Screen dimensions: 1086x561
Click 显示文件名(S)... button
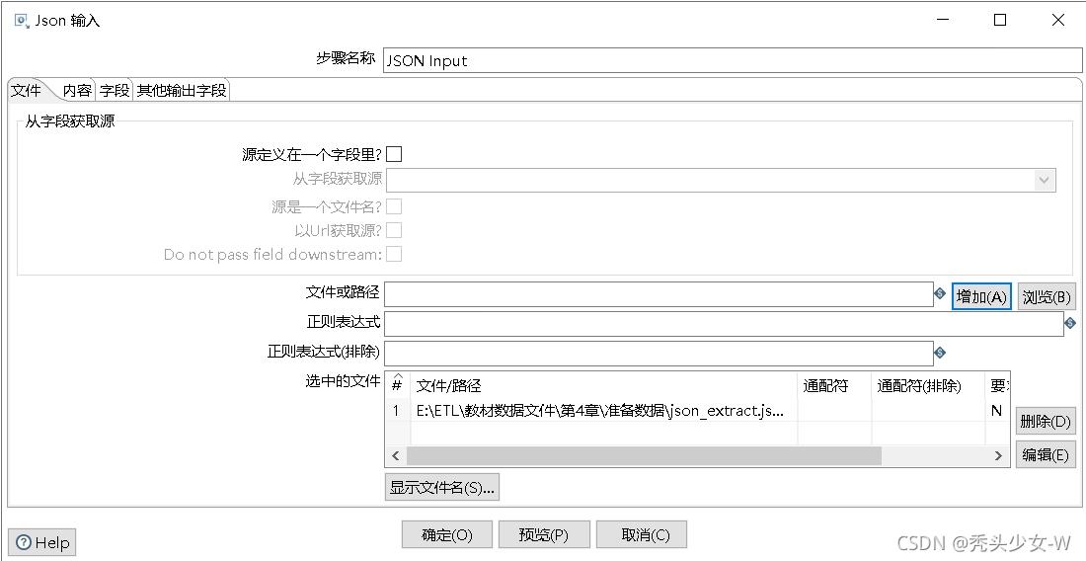pyautogui.click(x=442, y=487)
